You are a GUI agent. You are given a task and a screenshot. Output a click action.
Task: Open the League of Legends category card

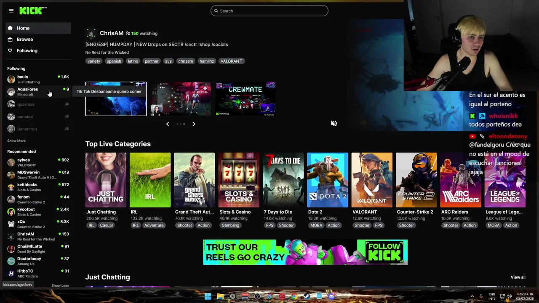[x=505, y=180]
